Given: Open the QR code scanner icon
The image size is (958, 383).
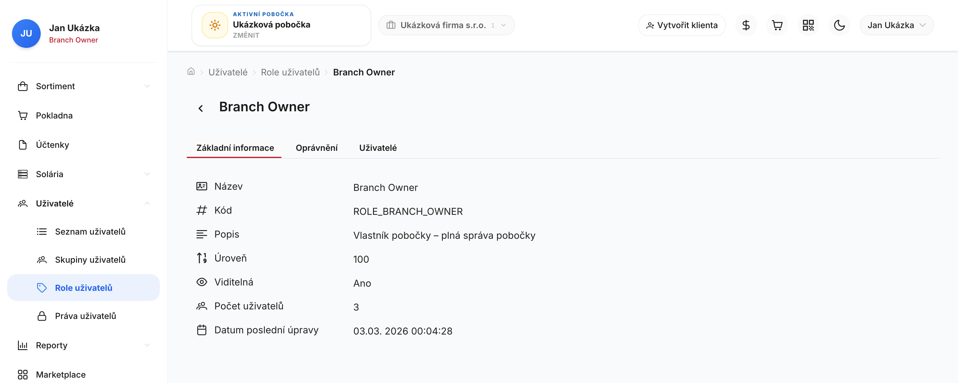Looking at the screenshot, I should [x=808, y=25].
